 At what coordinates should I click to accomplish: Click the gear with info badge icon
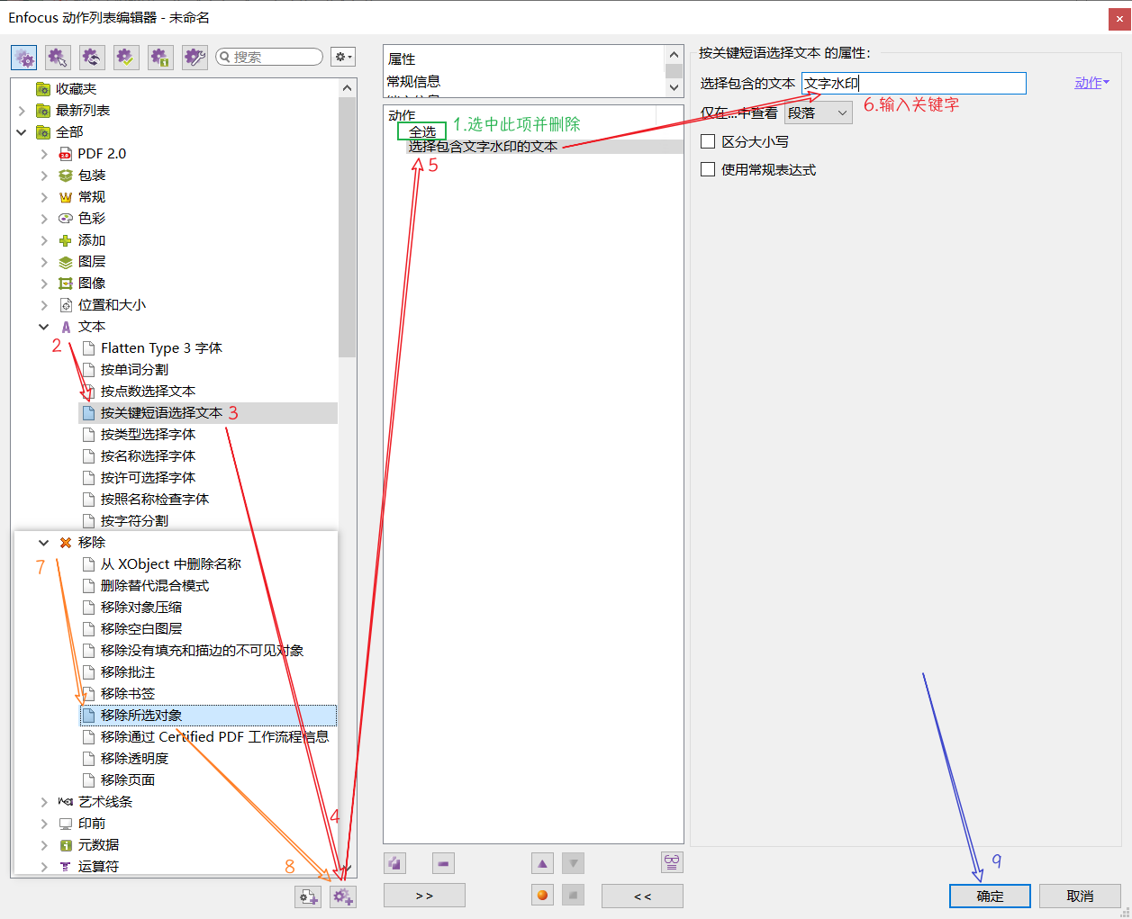point(160,58)
